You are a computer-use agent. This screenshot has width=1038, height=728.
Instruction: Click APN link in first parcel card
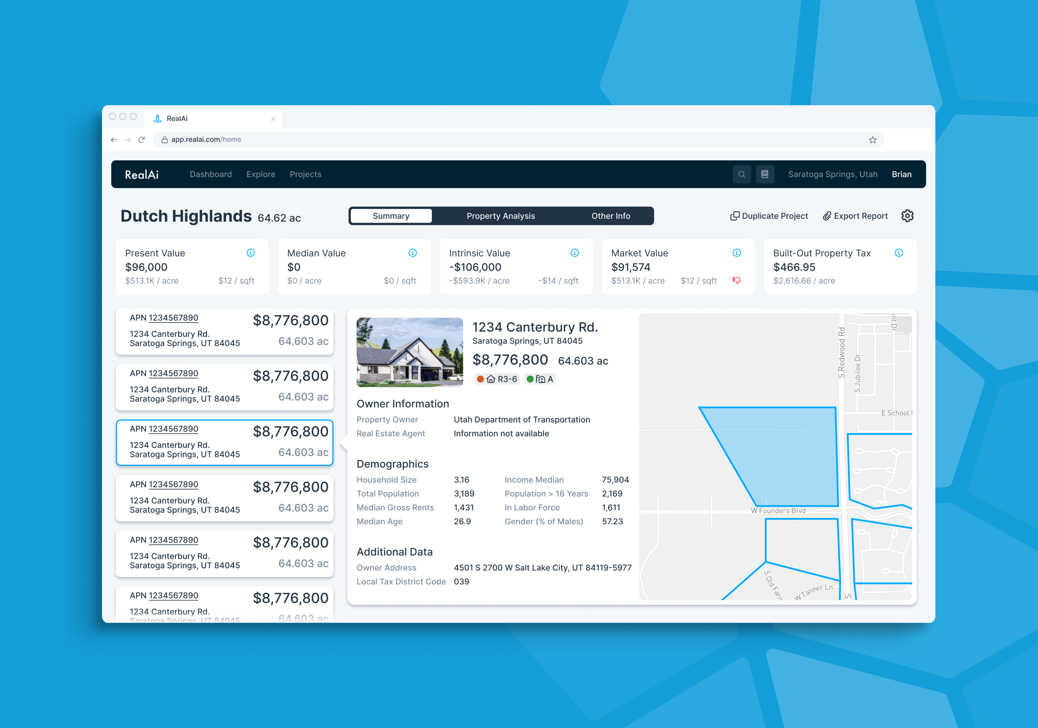tap(173, 318)
